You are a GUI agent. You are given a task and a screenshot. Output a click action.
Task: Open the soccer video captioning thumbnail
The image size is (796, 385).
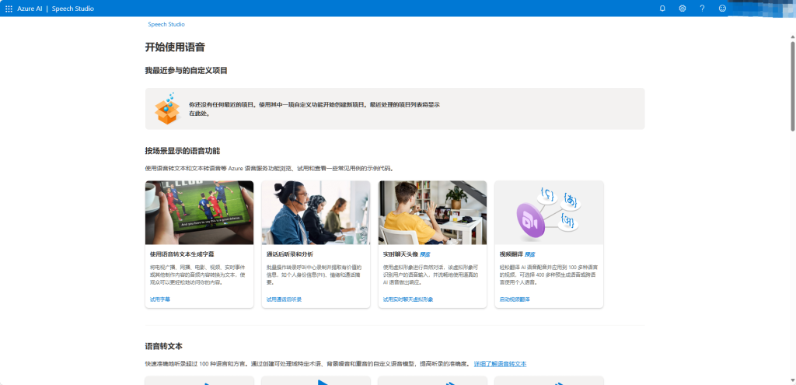coord(199,213)
